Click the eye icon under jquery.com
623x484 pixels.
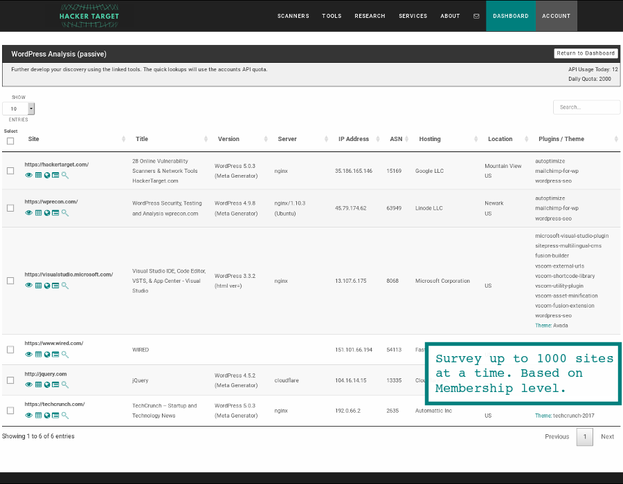(x=28, y=385)
